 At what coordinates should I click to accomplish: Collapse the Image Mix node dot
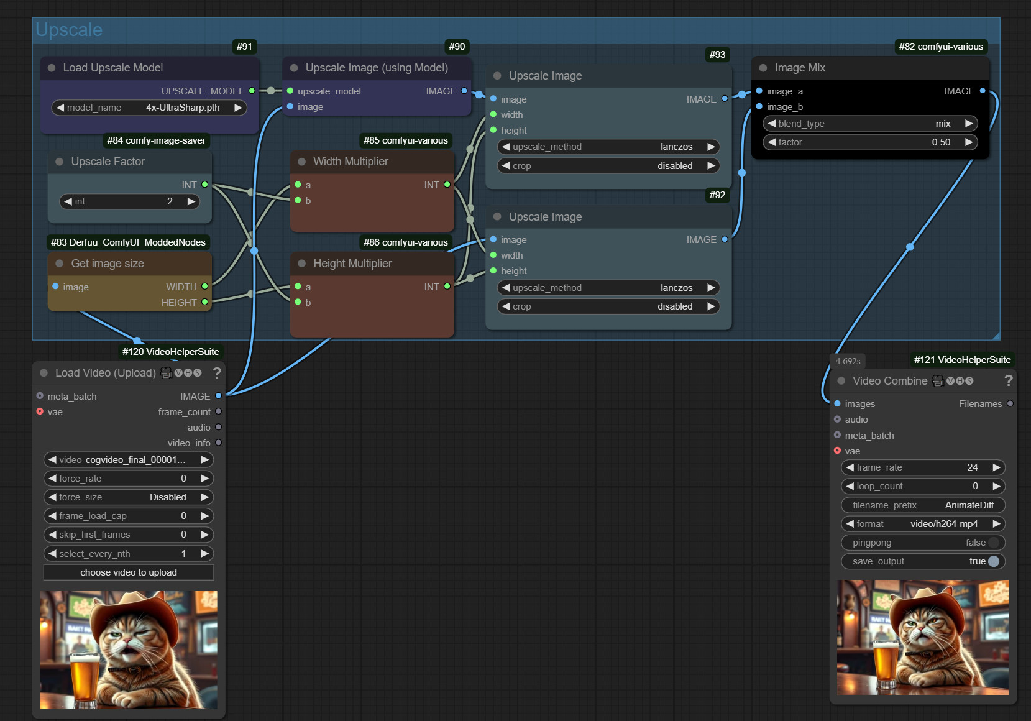763,68
